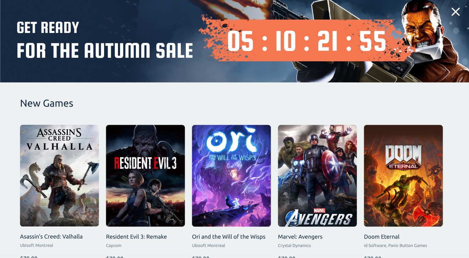This screenshot has height=258, width=469.
Task: Click the Marvel: Avengers game title
Action: tap(300, 237)
